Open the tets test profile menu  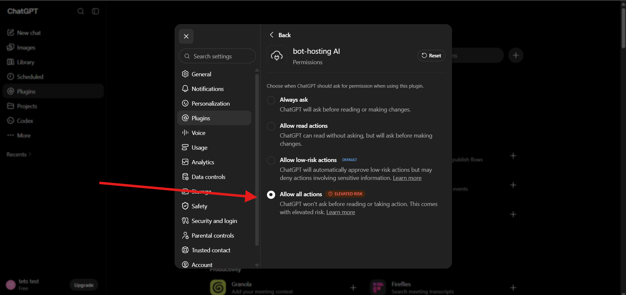23,285
